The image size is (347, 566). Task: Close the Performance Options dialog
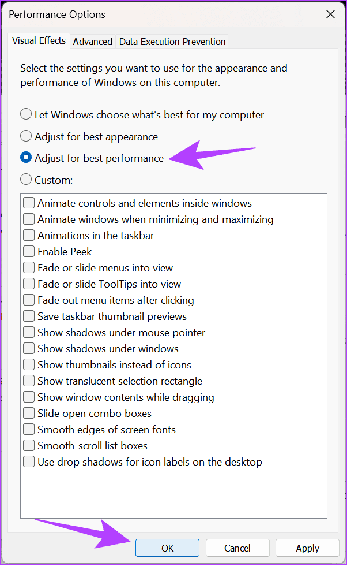(330, 14)
